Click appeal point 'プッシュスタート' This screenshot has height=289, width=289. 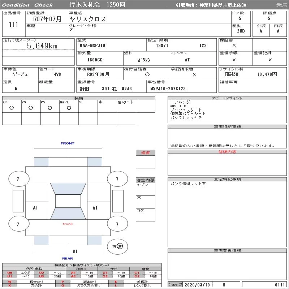(186, 110)
